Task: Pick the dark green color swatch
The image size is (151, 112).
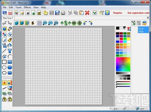Action: point(125,33)
